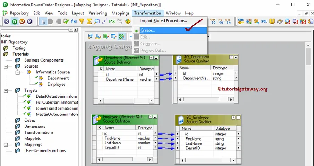Image resolution: width=314 pixels, height=166 pixels.
Task: Click the f(x) Expression transformation icon
Action: (x=74, y=21)
